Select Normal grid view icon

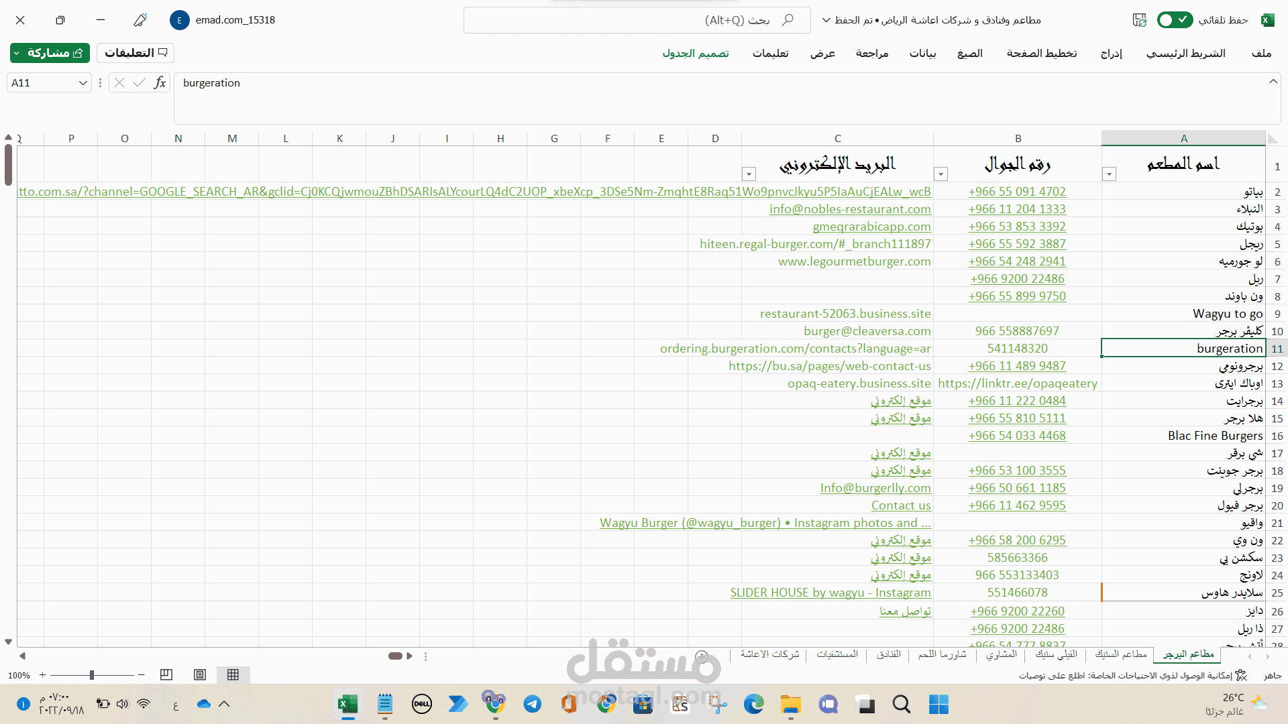pos(233,674)
